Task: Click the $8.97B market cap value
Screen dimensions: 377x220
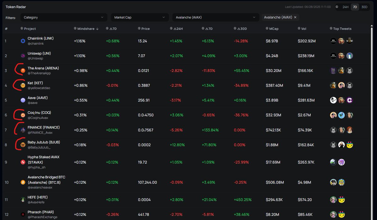Action: 272,41
